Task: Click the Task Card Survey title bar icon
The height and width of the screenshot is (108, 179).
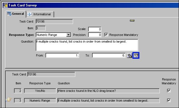Action: (6, 5)
